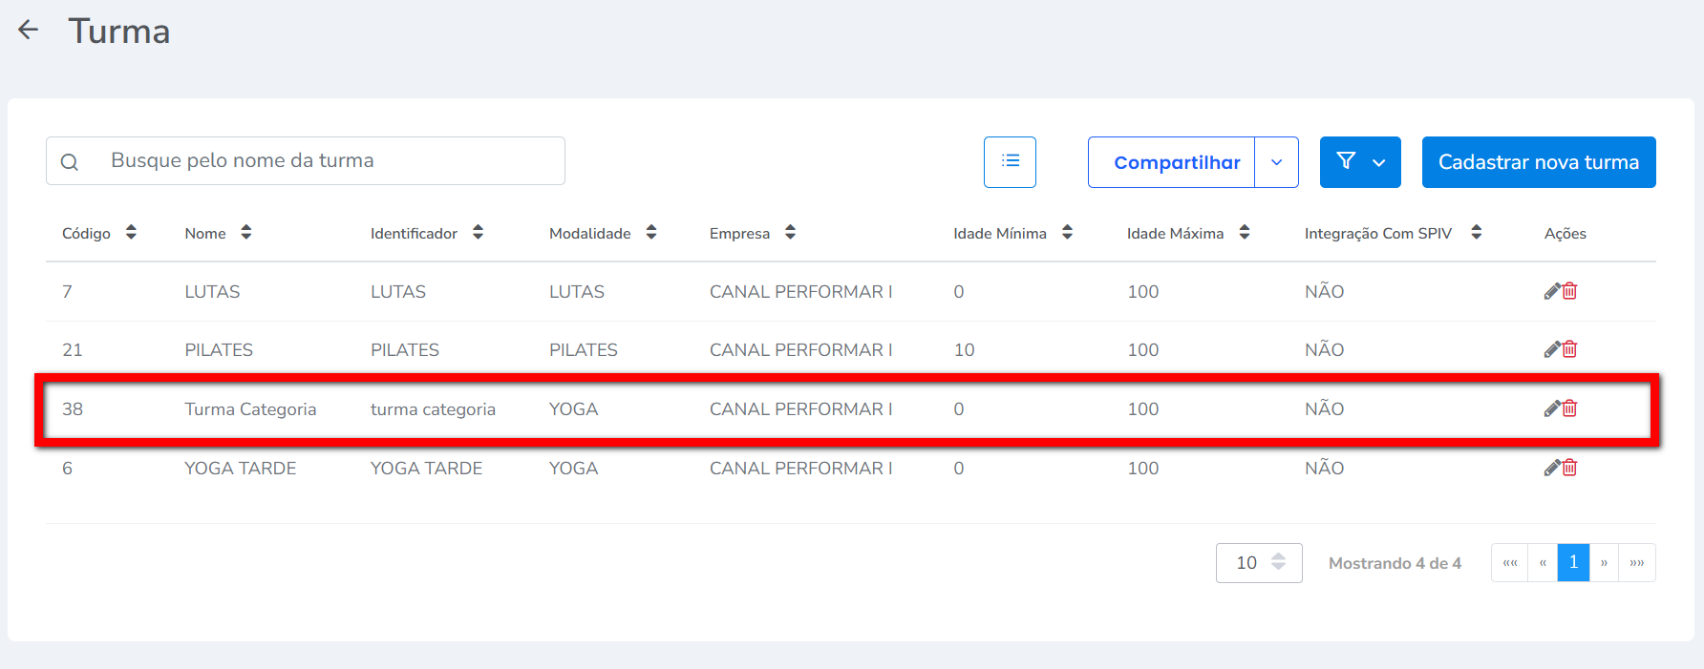1704x669 pixels.
Task: Open the list view columns icon button
Action: (1010, 161)
